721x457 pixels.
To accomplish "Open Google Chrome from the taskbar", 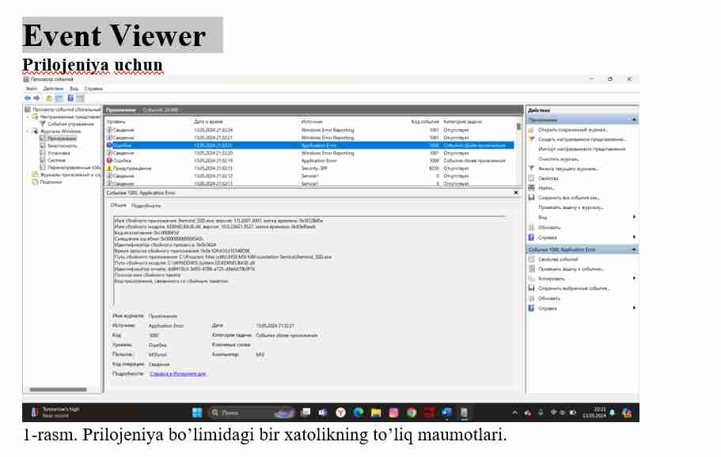I will (411, 413).
